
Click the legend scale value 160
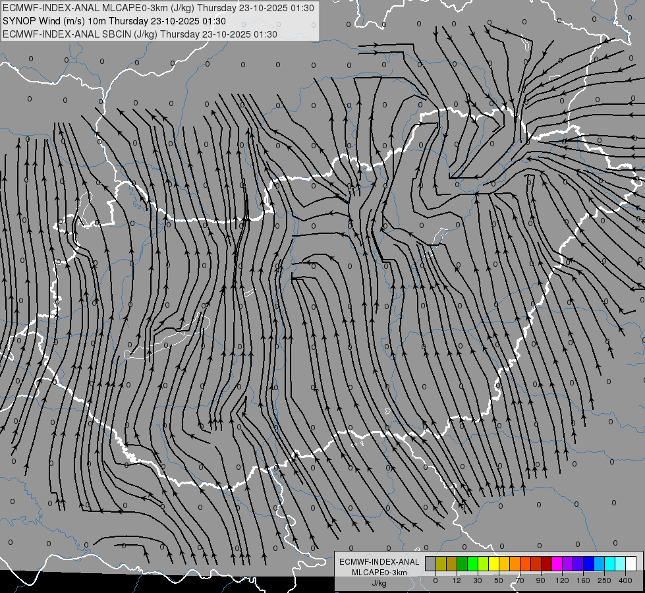pyautogui.click(x=583, y=580)
